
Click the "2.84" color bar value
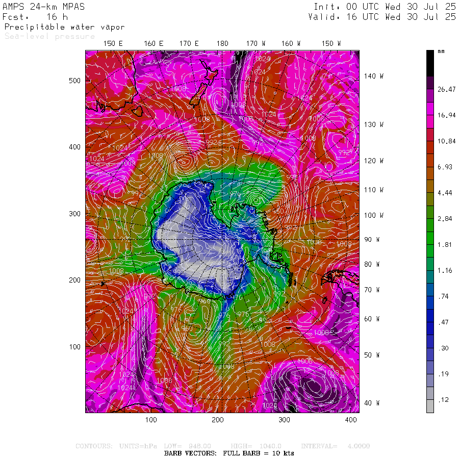pyautogui.click(x=445, y=219)
